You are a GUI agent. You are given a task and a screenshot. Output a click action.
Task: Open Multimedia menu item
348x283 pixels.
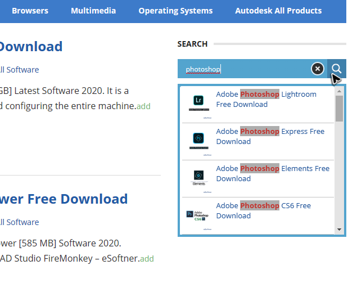coord(93,11)
